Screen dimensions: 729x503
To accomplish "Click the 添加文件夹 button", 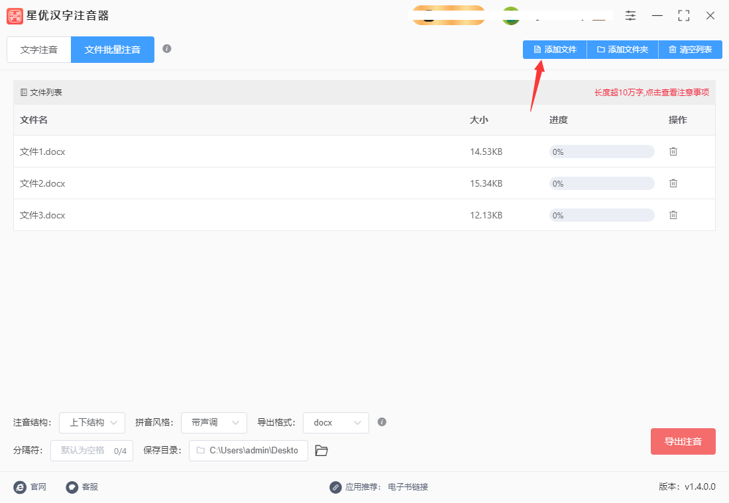I will [623, 50].
